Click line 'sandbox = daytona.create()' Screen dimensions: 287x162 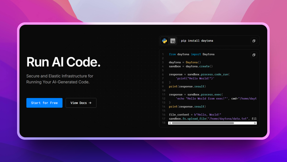coord(191,66)
